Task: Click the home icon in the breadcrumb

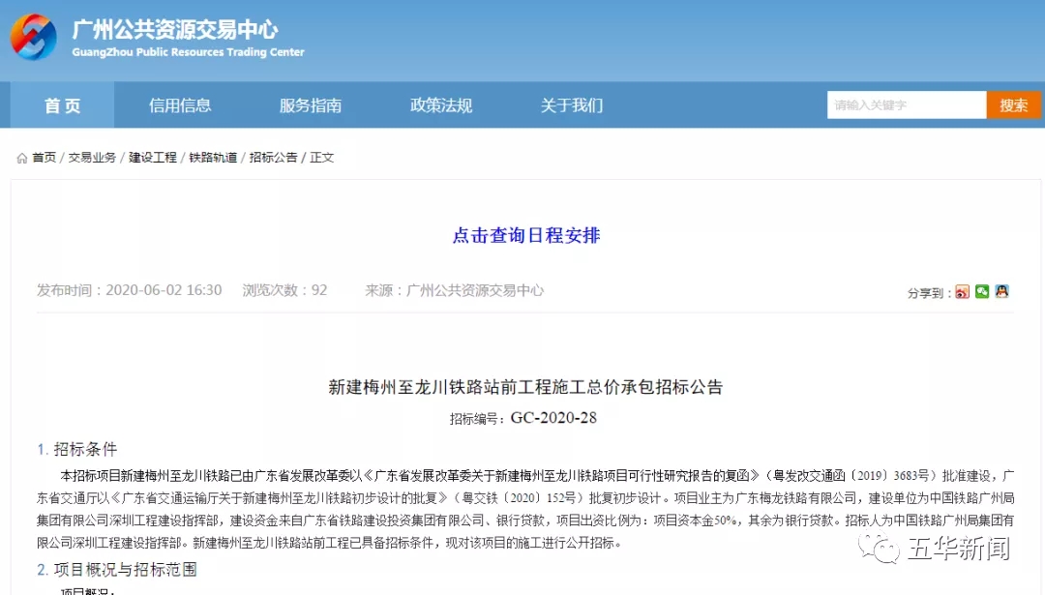Action: 21,158
